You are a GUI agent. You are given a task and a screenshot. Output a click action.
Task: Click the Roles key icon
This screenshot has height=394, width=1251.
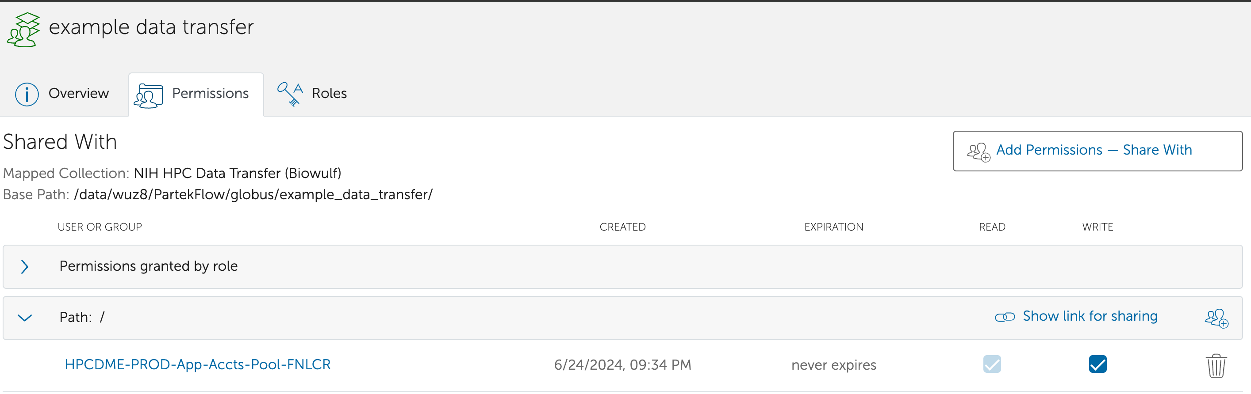[x=290, y=94]
